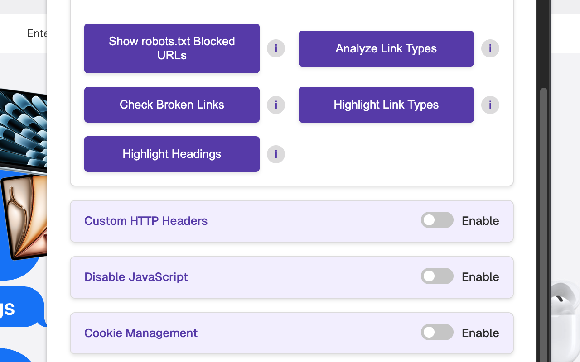
Task: Expand the Custom HTTP Headers section title
Action: tap(146, 221)
